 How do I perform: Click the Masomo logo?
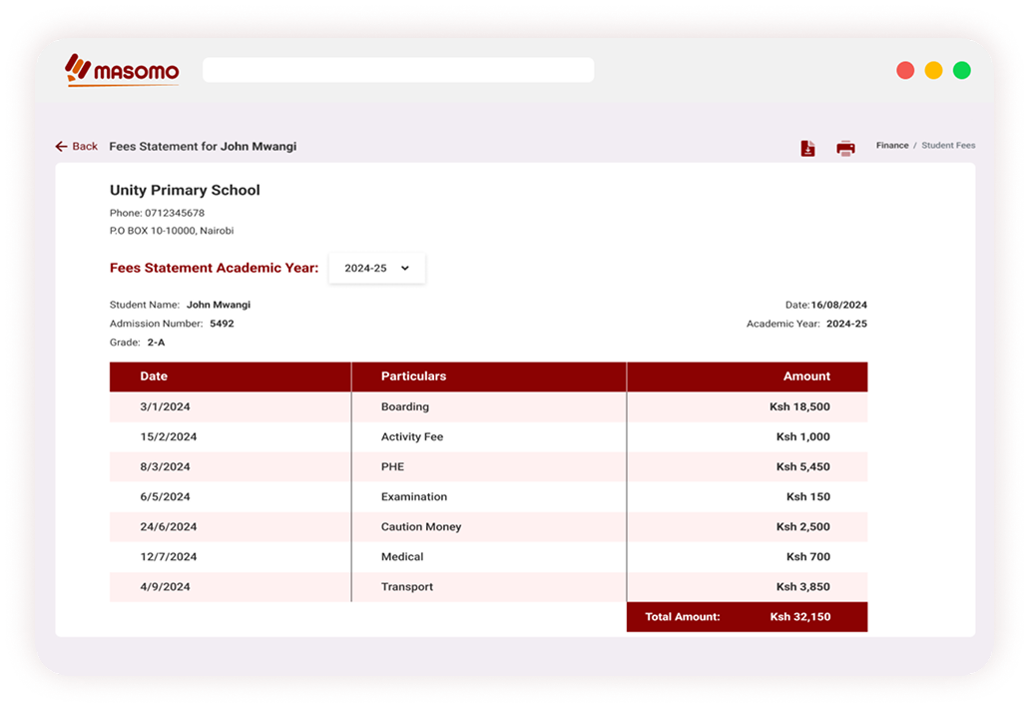tap(122, 70)
